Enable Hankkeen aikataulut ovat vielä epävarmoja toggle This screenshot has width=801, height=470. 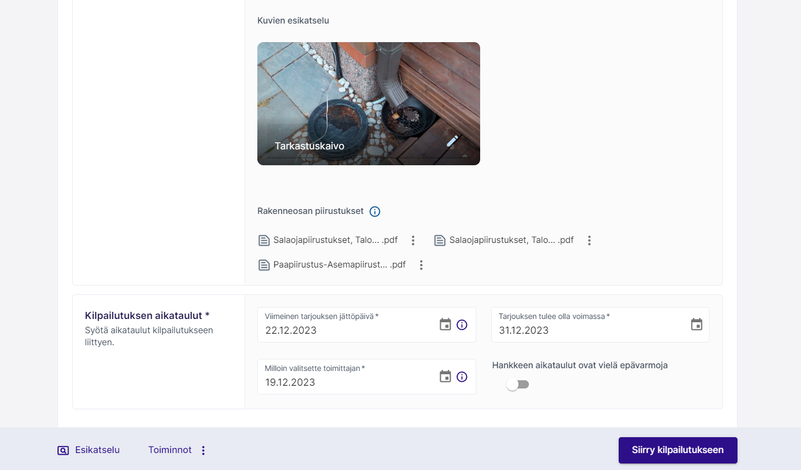pos(517,385)
